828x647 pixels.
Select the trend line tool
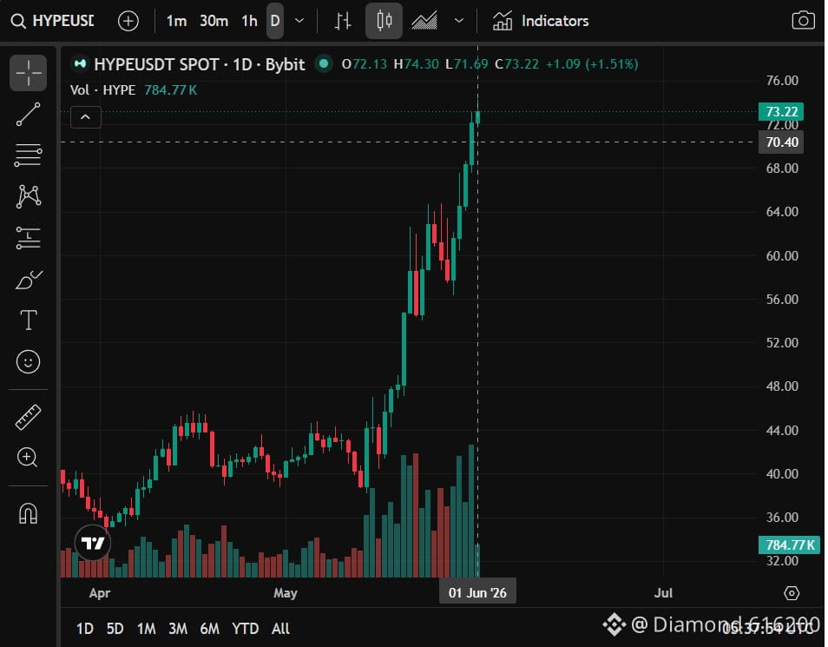pyautogui.click(x=28, y=114)
